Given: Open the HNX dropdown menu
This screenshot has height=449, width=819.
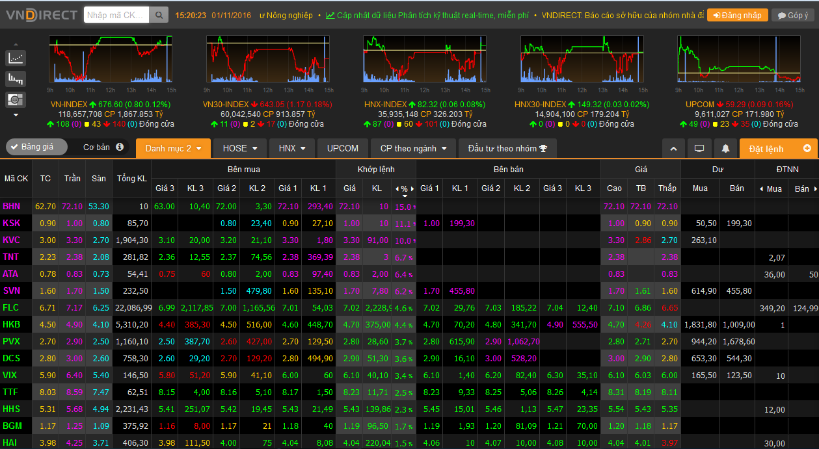Looking at the screenshot, I should 292,148.
